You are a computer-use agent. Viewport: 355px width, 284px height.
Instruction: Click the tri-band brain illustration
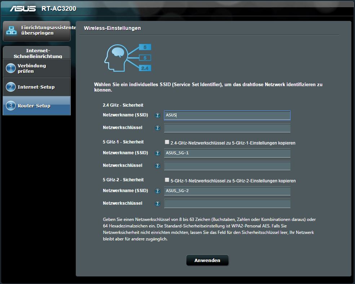point(127,58)
